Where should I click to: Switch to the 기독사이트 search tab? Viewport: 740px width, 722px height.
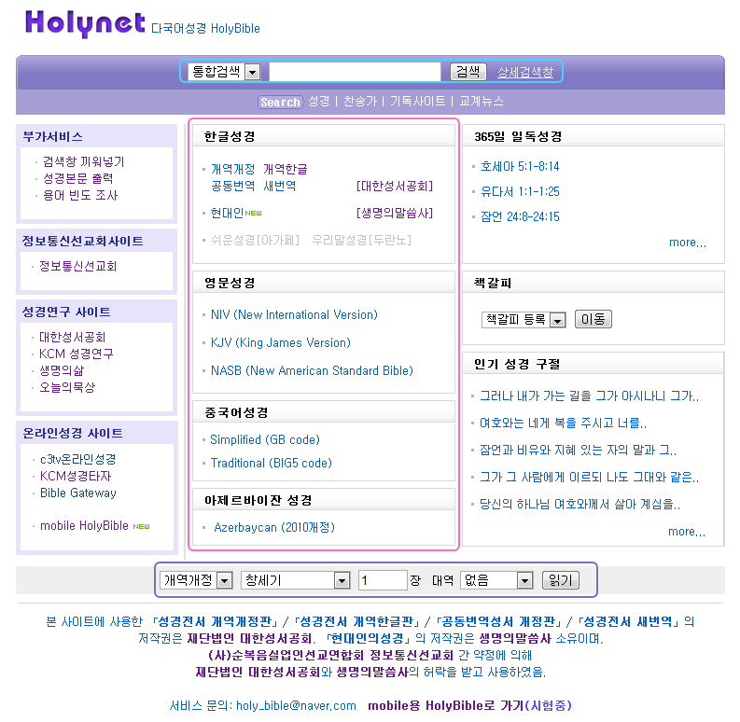tap(417, 101)
